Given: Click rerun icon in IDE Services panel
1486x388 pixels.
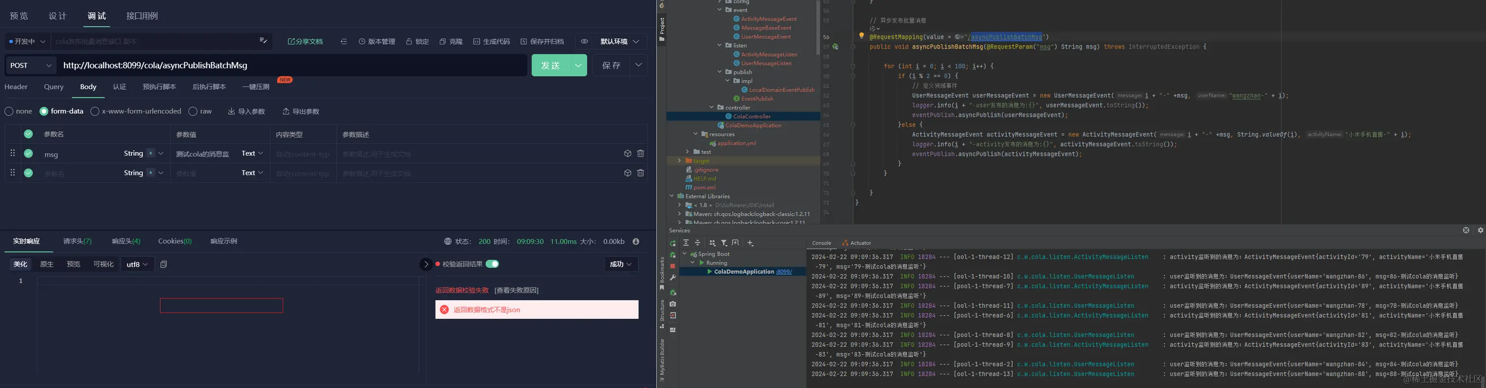Looking at the screenshot, I should [x=673, y=243].
